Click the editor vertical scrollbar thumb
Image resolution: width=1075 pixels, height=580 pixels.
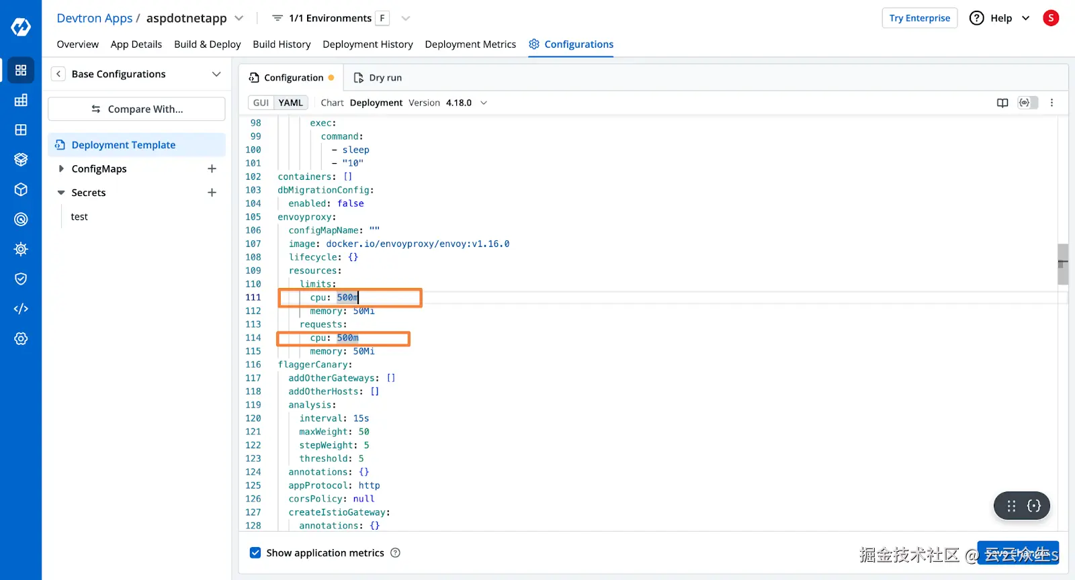(x=1063, y=264)
